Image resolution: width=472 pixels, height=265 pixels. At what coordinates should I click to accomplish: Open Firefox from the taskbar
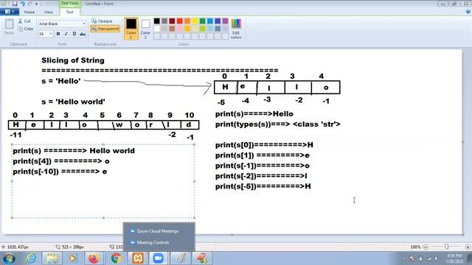pyautogui.click(x=94, y=258)
